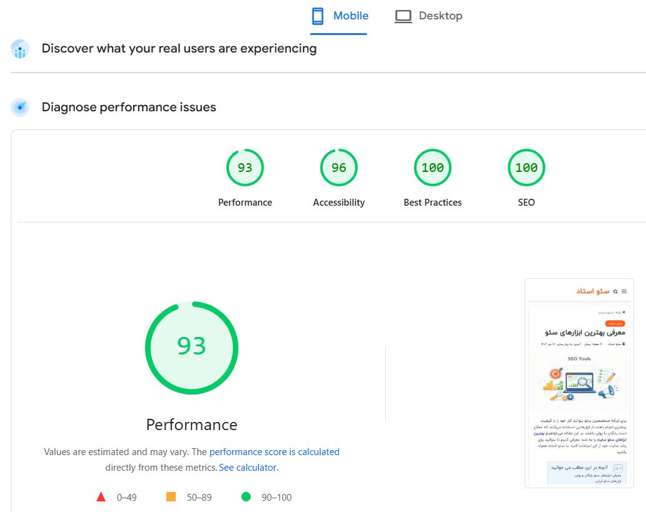Click the Diagnose performance radar icon
Screen dimensions: 646x512
pyautogui.click(x=20, y=108)
